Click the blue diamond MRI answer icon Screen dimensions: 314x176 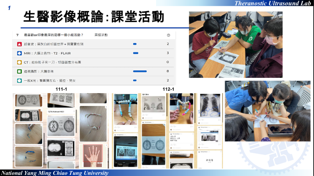19,53
